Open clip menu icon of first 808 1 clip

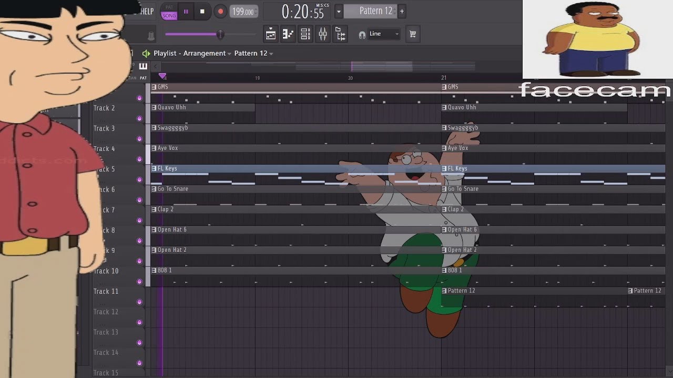154,270
